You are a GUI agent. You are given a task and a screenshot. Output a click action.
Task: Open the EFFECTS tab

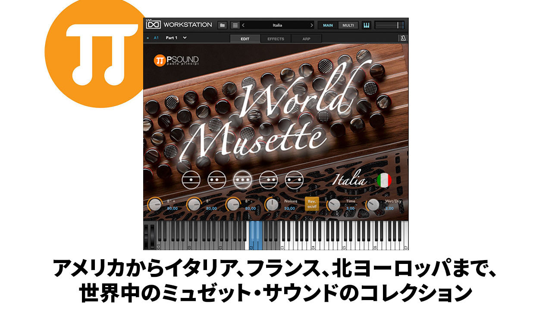click(x=276, y=39)
